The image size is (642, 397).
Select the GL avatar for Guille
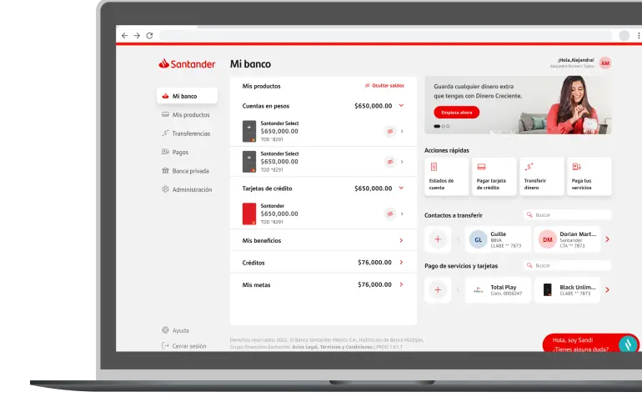479,239
